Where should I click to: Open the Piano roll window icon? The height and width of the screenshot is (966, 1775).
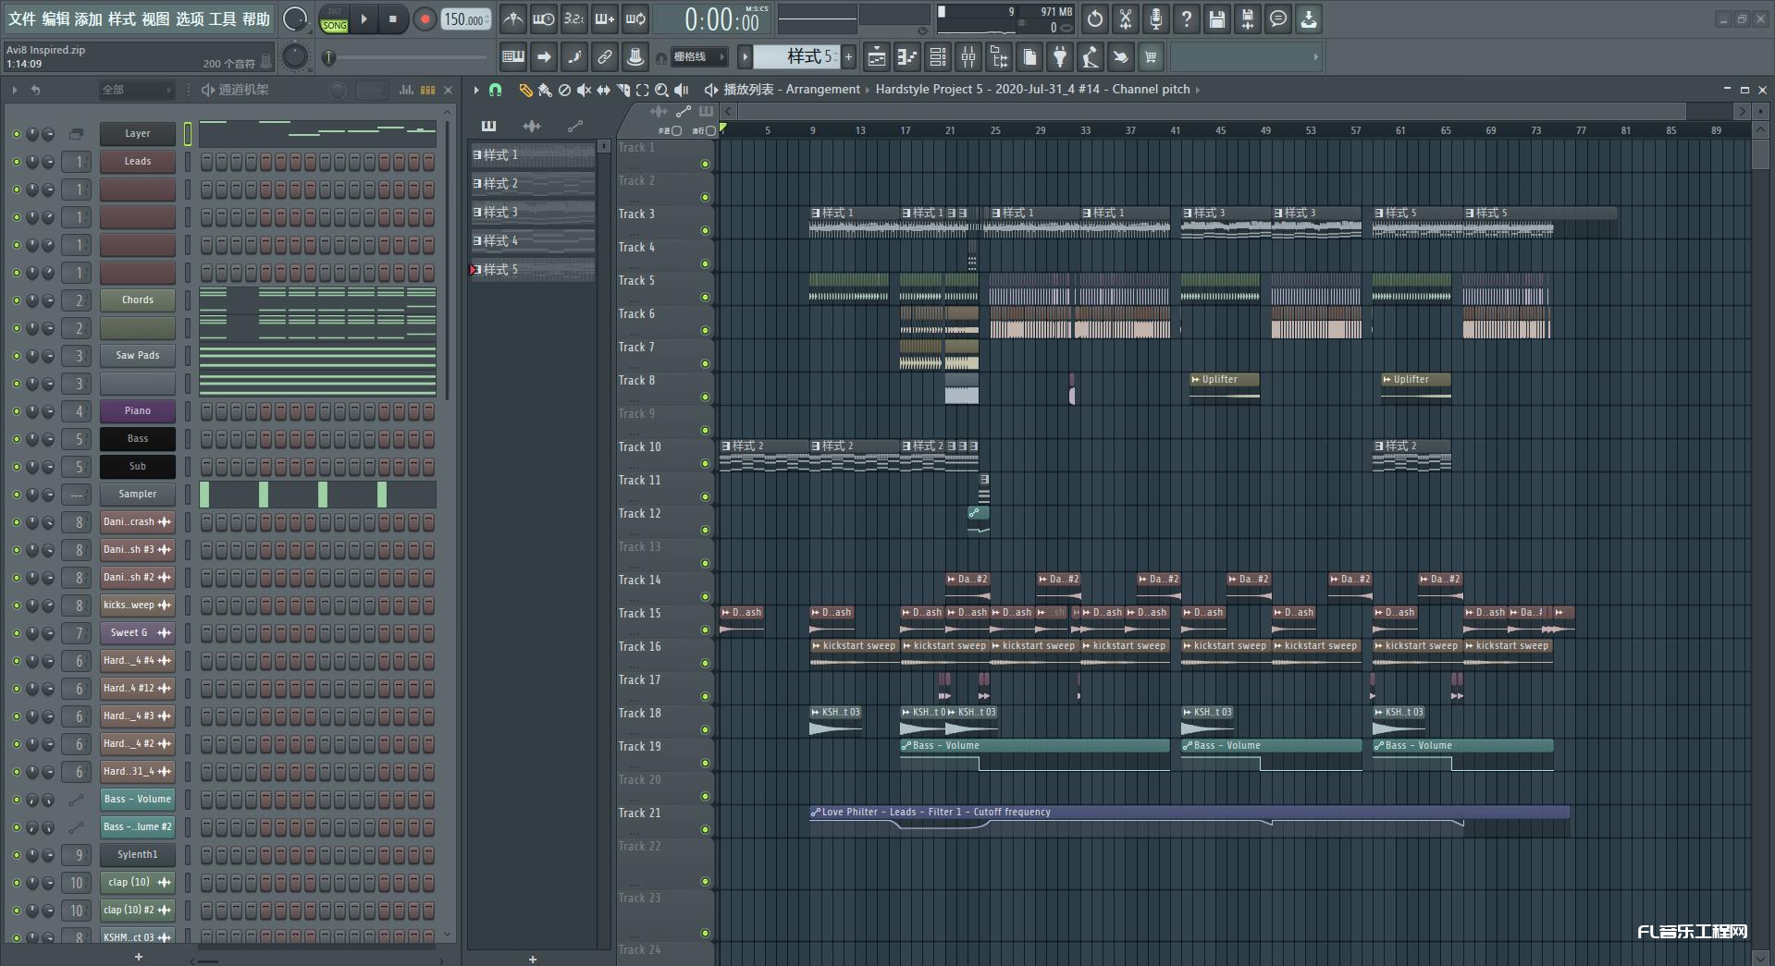[x=907, y=57]
